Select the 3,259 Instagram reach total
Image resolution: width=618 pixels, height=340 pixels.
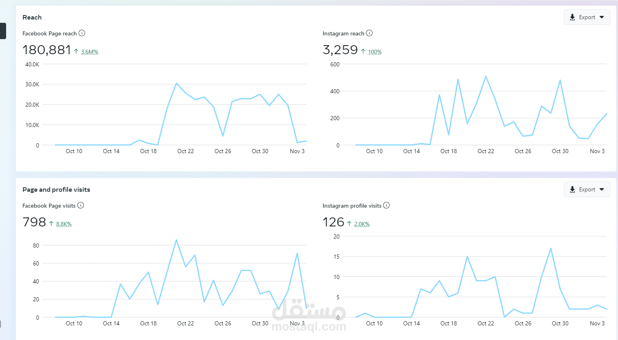point(340,50)
